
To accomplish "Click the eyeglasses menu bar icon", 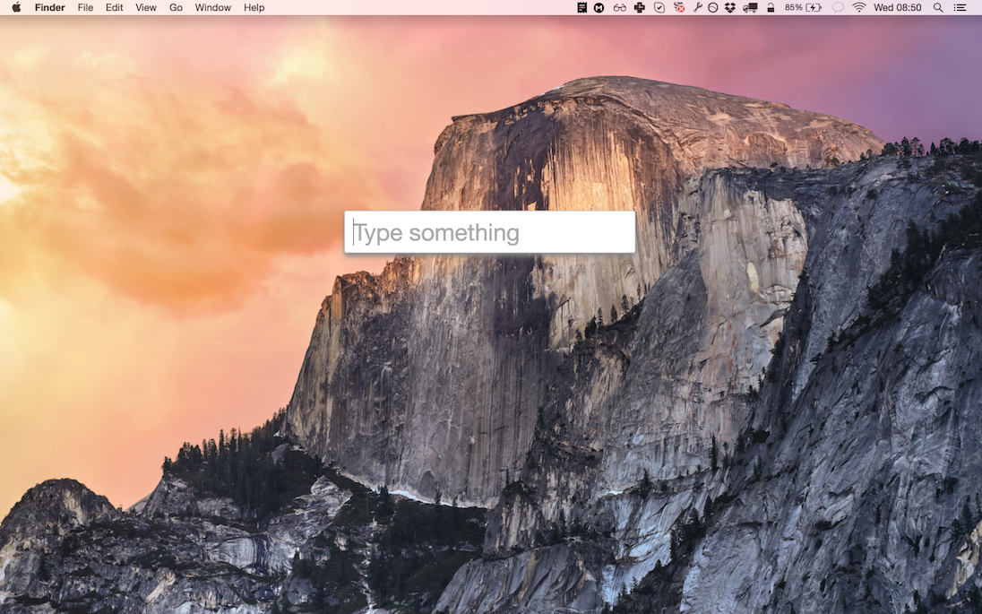I will point(620,7).
